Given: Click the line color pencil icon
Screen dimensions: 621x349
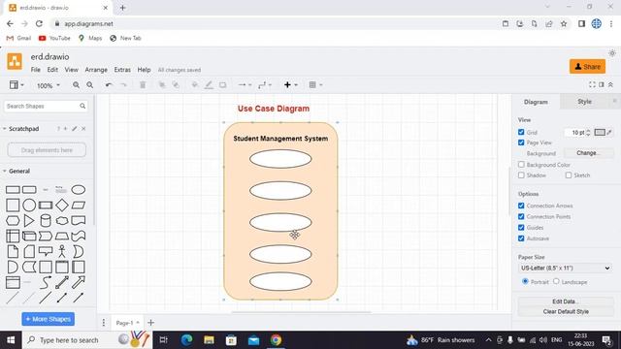Looking at the screenshot, I should click(209, 85).
